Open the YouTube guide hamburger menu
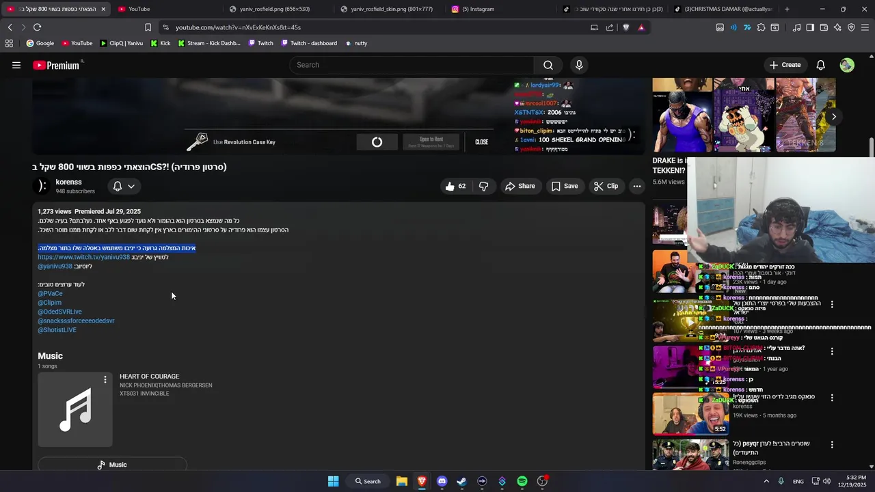 pyautogui.click(x=16, y=65)
